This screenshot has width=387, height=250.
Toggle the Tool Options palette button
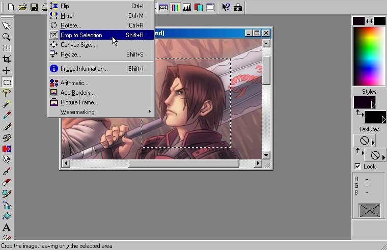[x=163, y=8]
